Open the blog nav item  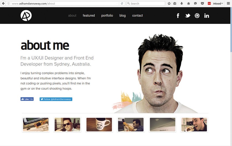(x=122, y=16)
